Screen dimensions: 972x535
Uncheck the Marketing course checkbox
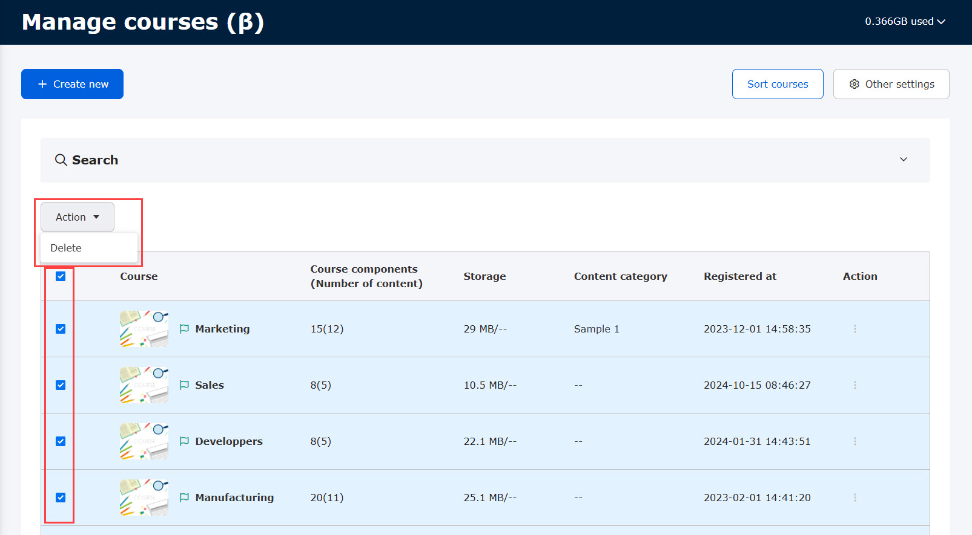pyautogui.click(x=61, y=329)
